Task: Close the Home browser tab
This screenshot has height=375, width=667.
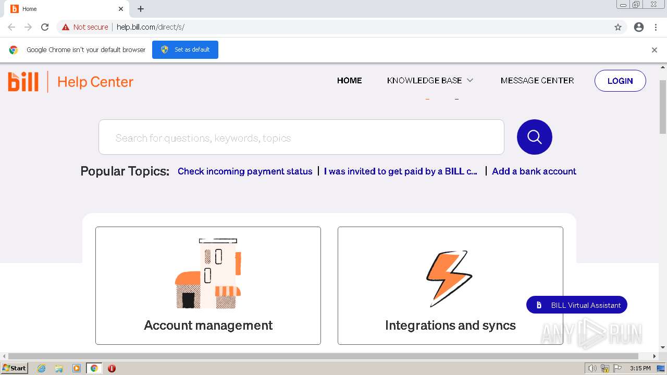Action: 121,9
